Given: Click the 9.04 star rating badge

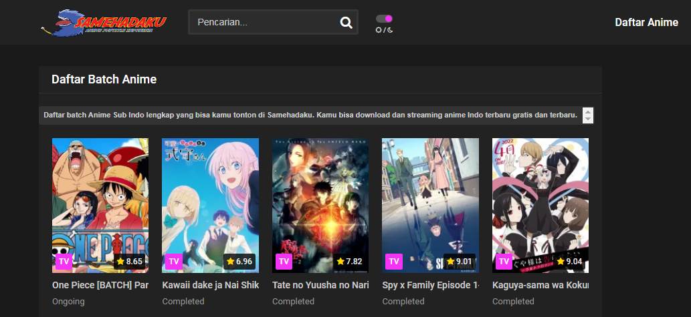Looking at the screenshot, I should (x=569, y=261).
